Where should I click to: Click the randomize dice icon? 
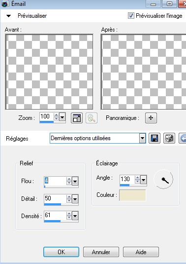169,138
